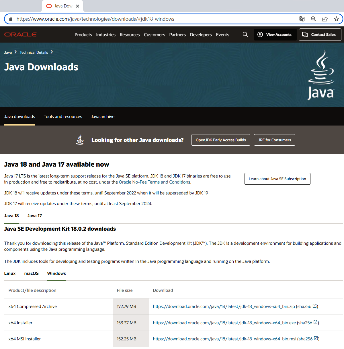This screenshot has height=349, width=344.
Task: Click the 172.79 MB file size cell
Action: click(x=131, y=306)
